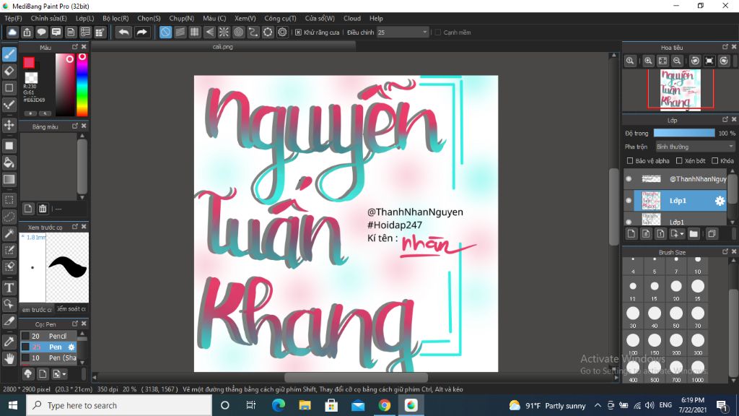739x416 pixels.
Task: Click the rainbow hue strip
Action: [82, 84]
